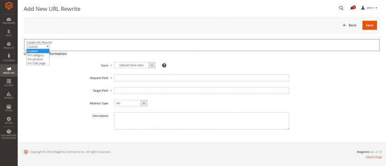Open the Customers sidebar menu
The width and height of the screenshot is (386, 166).
[x=9, y=58]
